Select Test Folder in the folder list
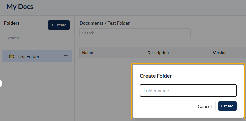Viewport: 246px width, 121px height. coord(37,56)
